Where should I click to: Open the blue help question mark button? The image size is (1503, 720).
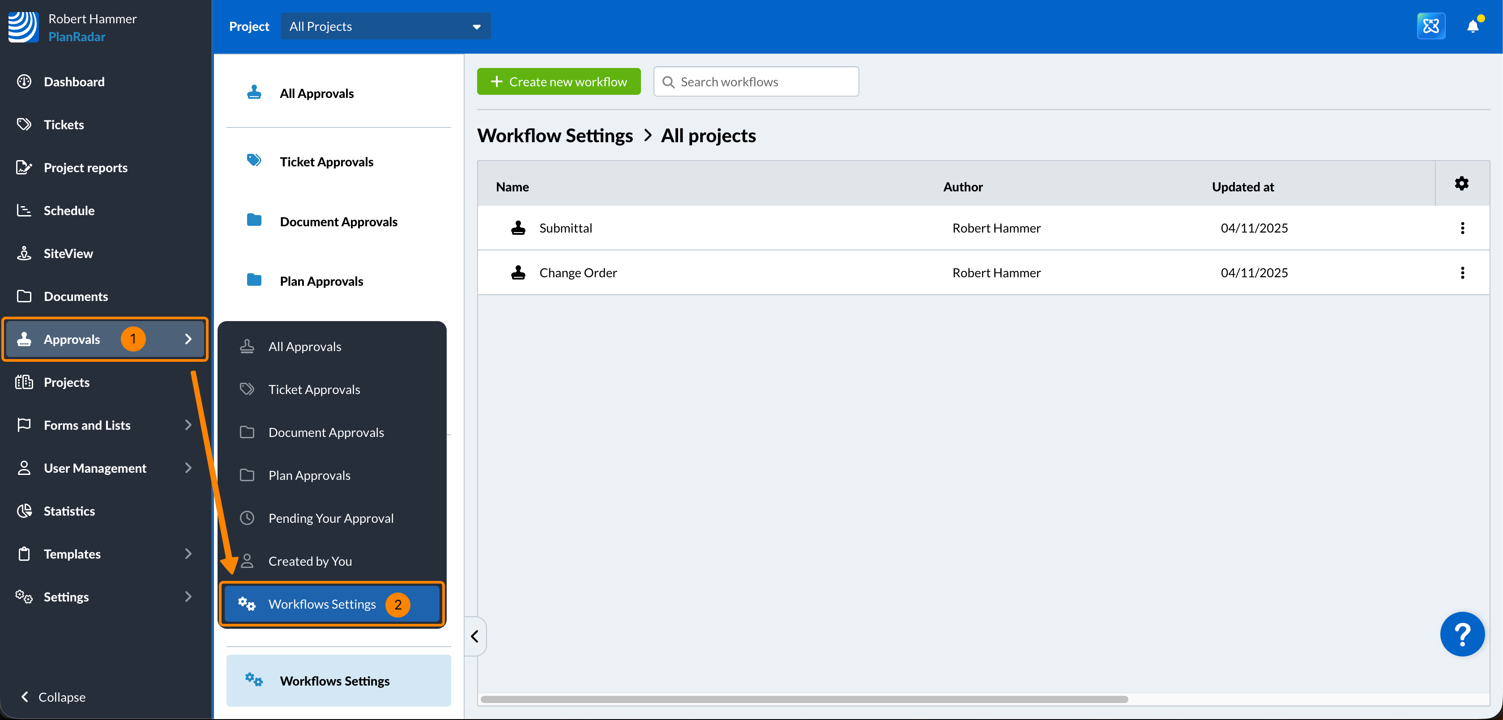(1461, 634)
